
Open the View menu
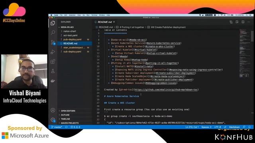(x=79, y=15)
